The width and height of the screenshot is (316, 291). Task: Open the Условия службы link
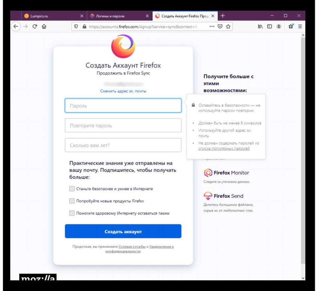tap(132, 246)
